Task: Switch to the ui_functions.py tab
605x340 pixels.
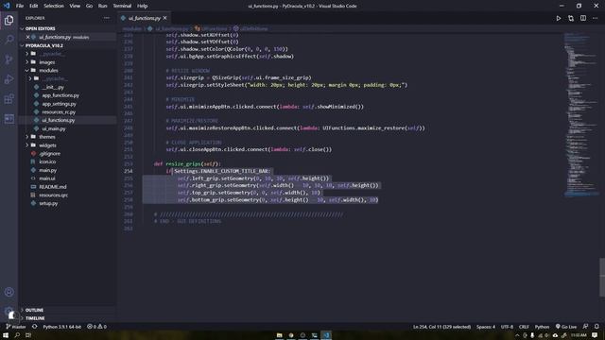Action: click(x=144, y=18)
